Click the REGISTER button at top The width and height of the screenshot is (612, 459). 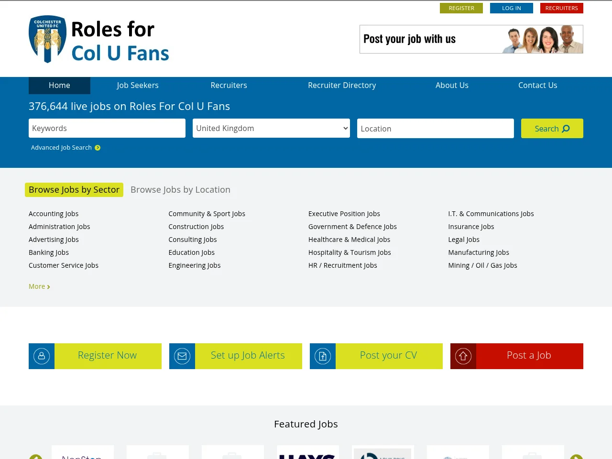click(461, 8)
